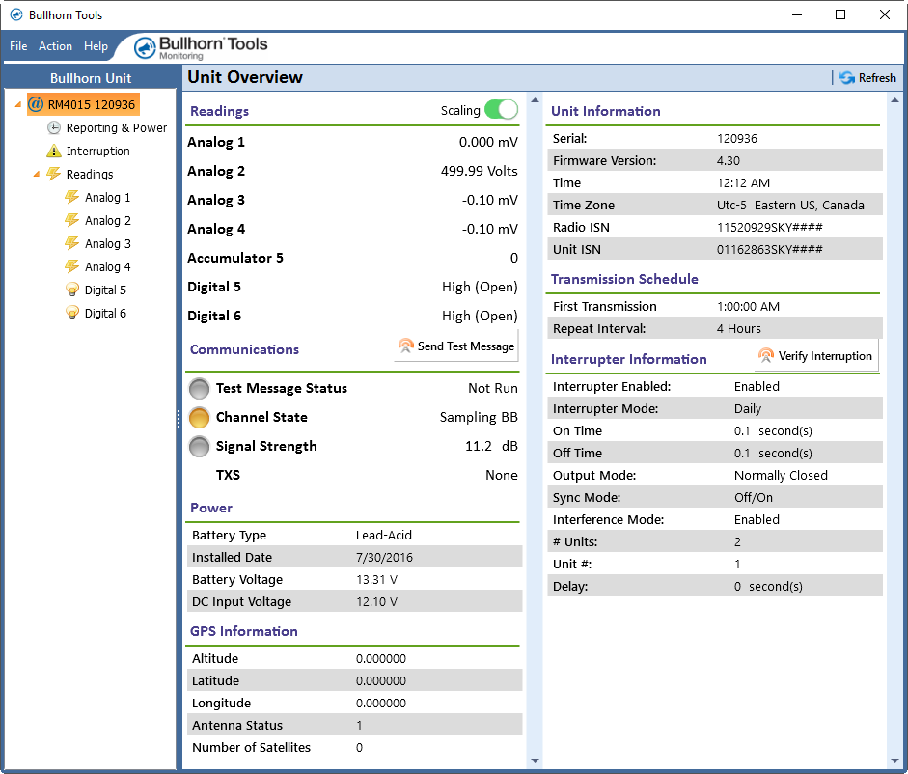Click left panel scroll up arrow
908x774 pixels.
click(536, 100)
